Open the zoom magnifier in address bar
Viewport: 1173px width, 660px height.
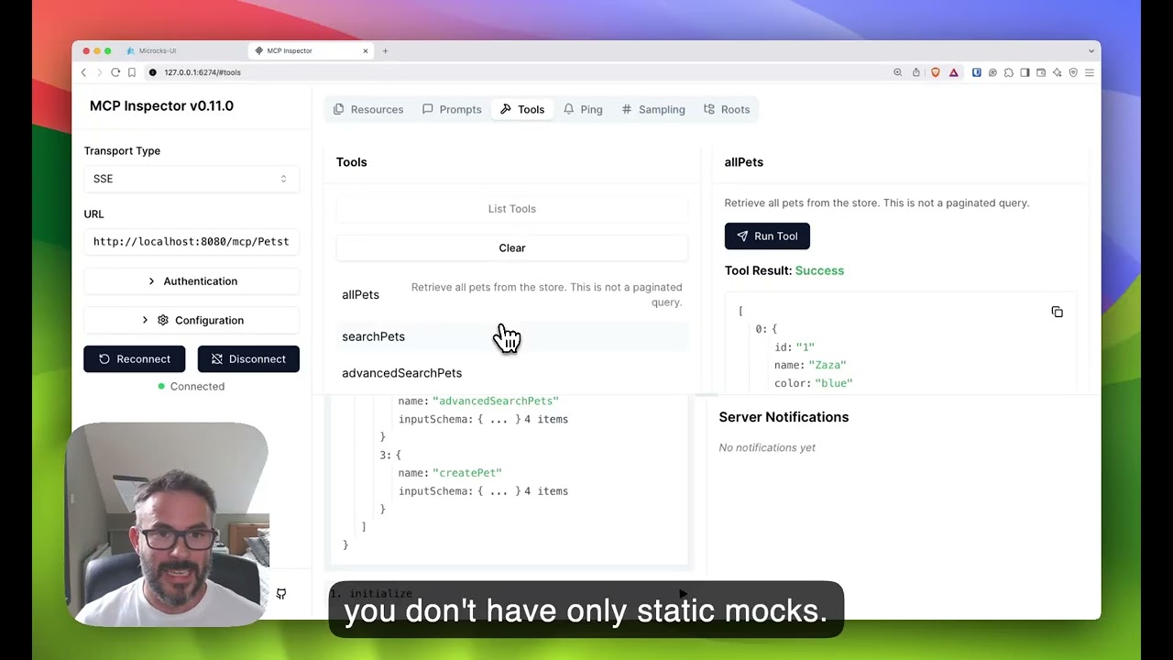click(x=898, y=72)
